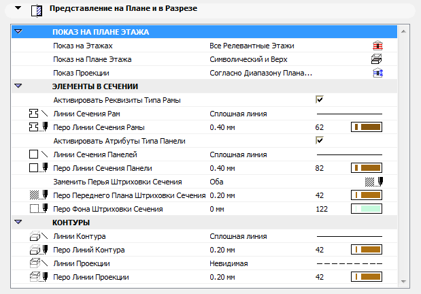Click the pen 62 color swatch

(366, 127)
